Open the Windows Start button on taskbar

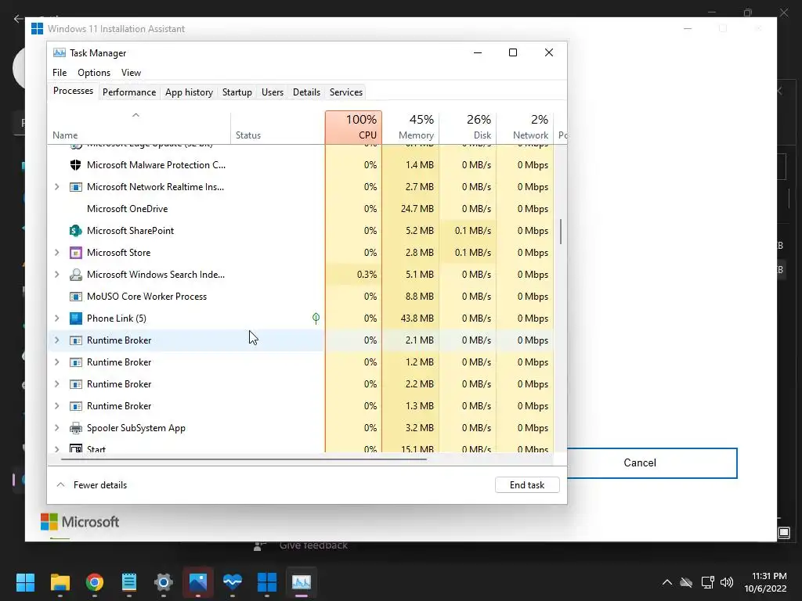click(25, 581)
